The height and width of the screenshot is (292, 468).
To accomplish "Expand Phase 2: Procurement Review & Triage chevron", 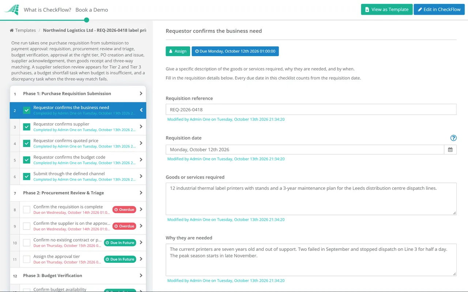I will [x=141, y=193].
